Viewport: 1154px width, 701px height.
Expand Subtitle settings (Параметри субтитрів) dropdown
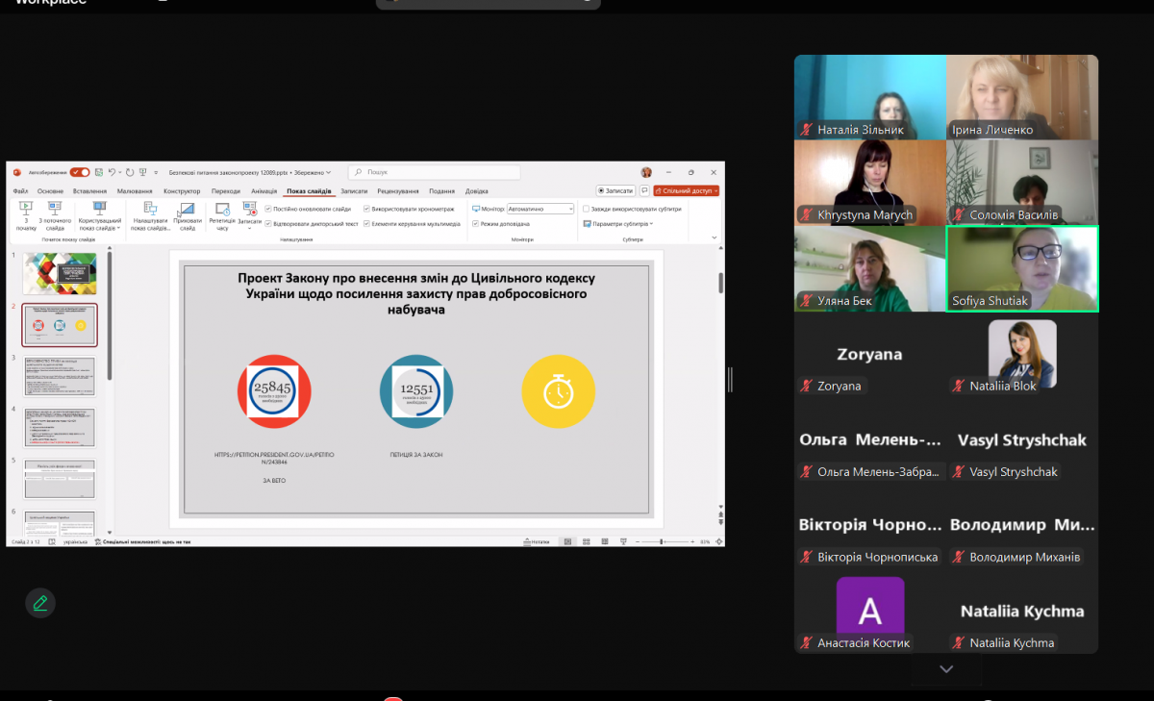click(x=619, y=224)
